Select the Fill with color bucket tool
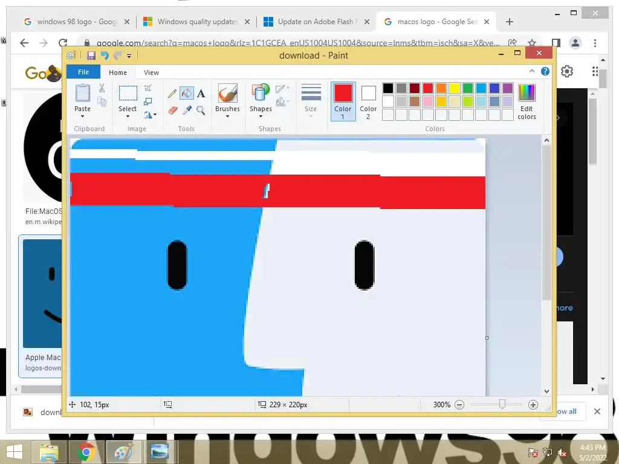Screen dimensions: 619x464 click(186, 94)
